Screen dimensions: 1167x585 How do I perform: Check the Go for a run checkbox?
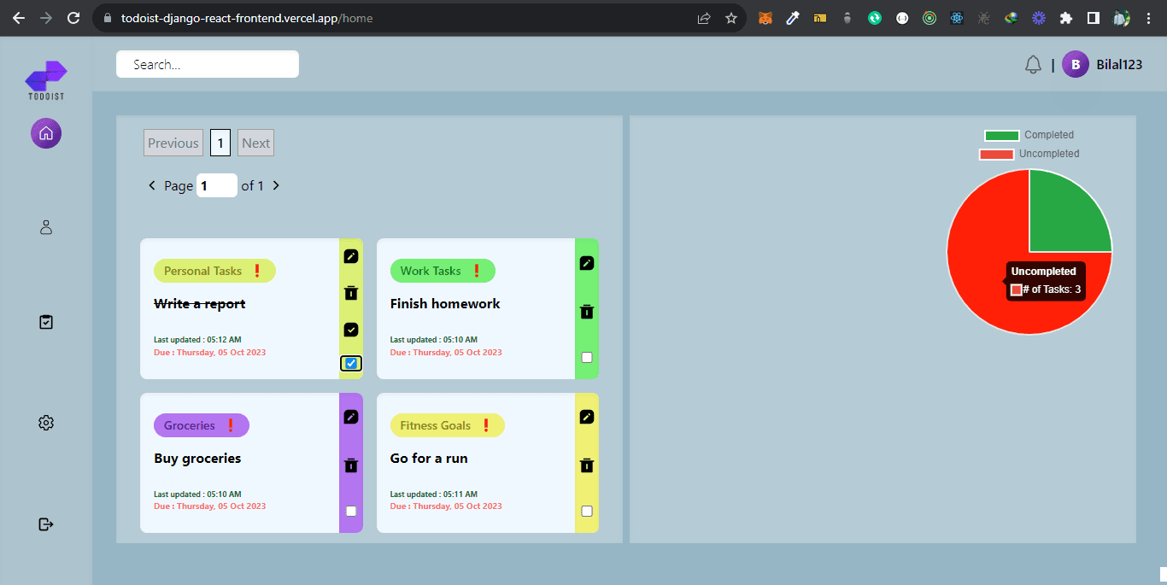(587, 512)
